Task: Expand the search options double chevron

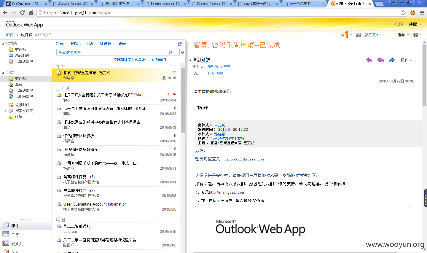Action: tap(182, 52)
